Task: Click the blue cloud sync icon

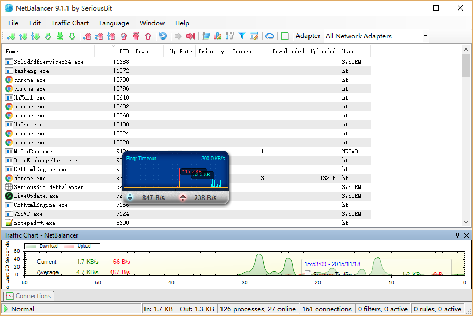Action: click(269, 36)
